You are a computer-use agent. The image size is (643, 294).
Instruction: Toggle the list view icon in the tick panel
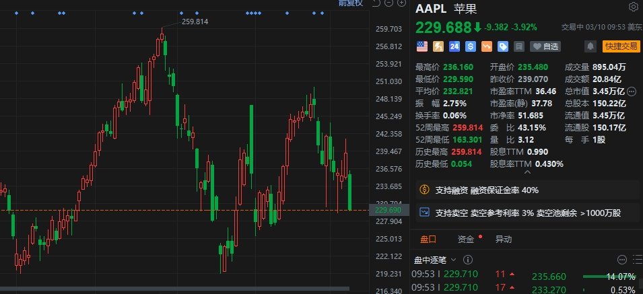635,260
